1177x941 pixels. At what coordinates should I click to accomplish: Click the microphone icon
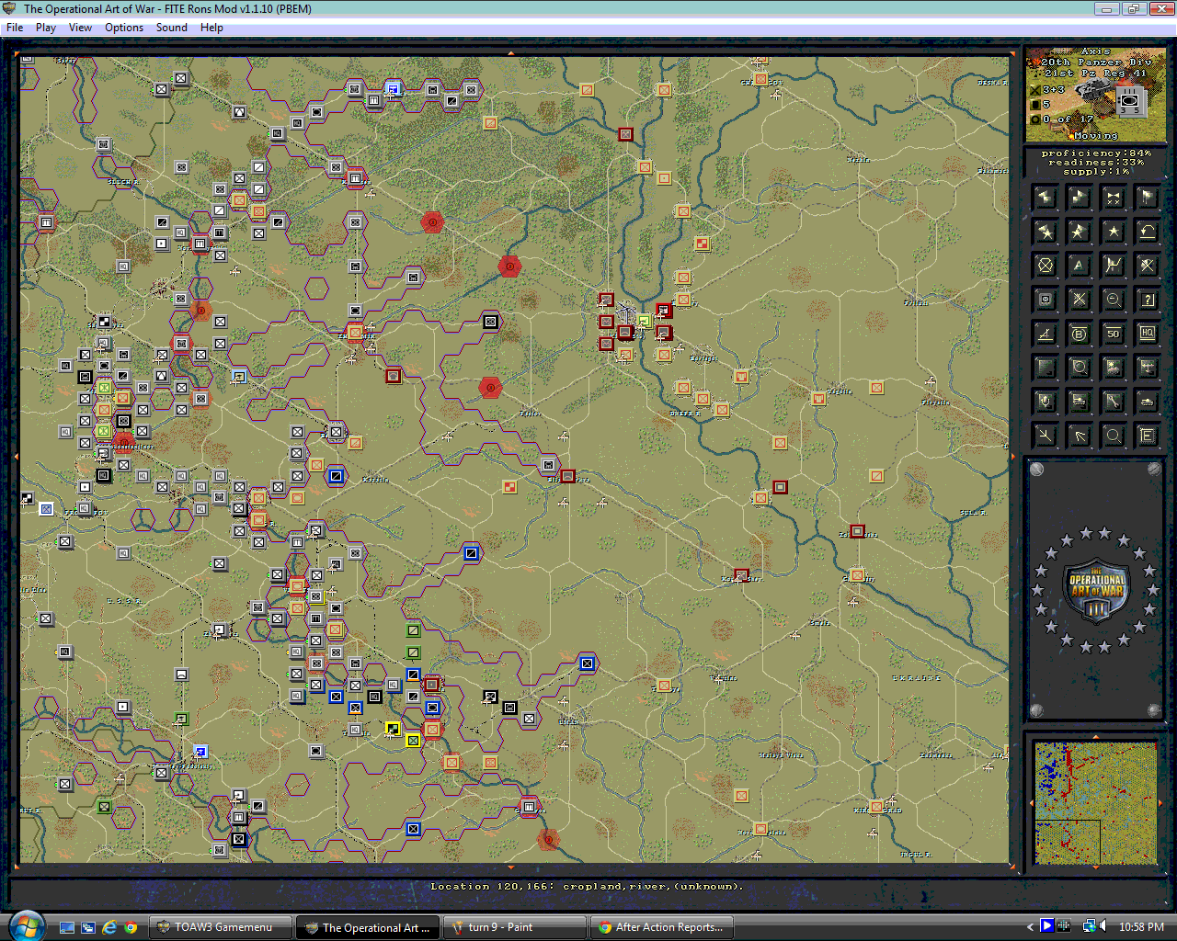click(1046, 402)
